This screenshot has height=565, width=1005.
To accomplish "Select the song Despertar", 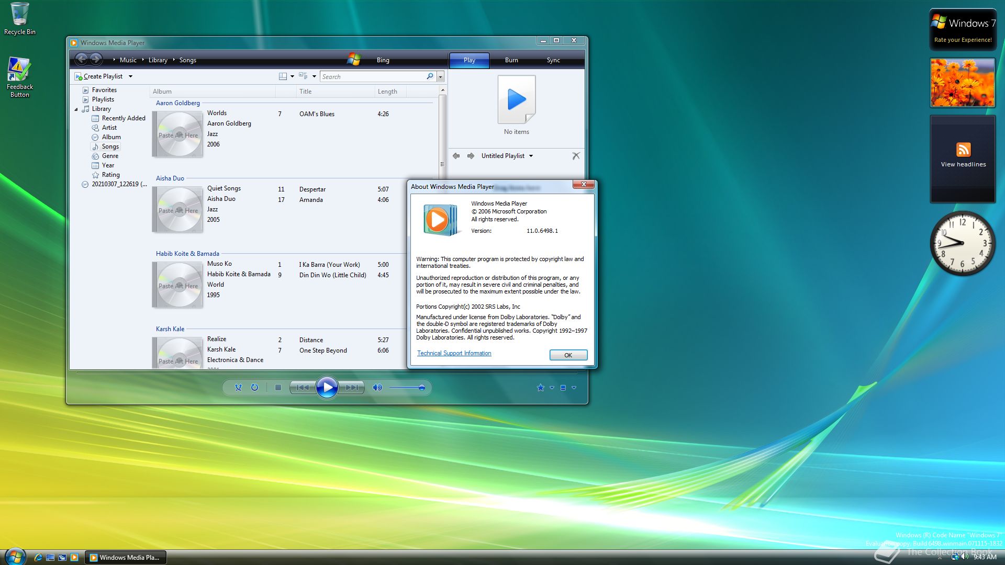I will pyautogui.click(x=312, y=189).
